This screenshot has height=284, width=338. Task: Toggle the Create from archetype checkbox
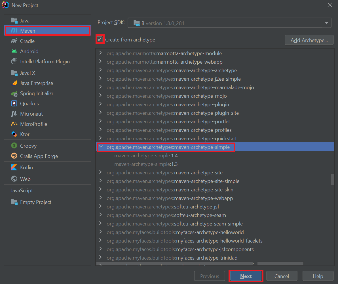100,39
